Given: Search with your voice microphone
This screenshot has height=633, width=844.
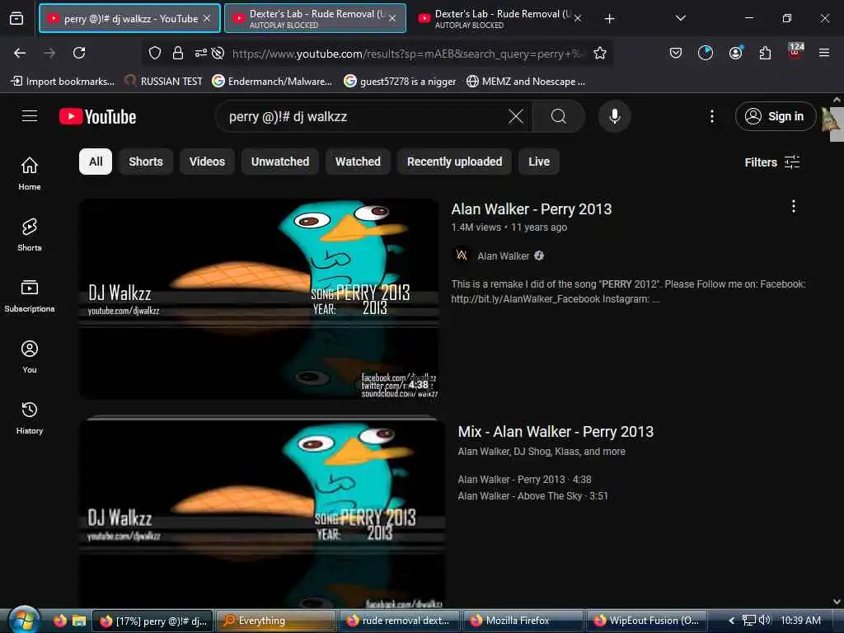Looking at the screenshot, I should pos(614,116).
